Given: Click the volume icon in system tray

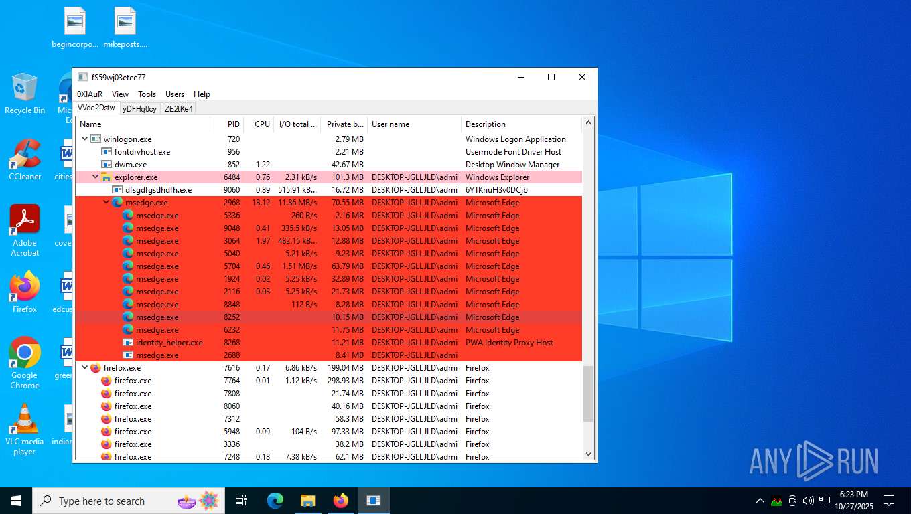Looking at the screenshot, I should click(808, 501).
